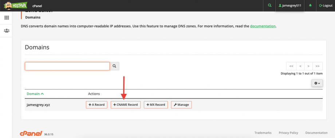Focus the domain search input field
335x138 pixels.
click(67, 66)
